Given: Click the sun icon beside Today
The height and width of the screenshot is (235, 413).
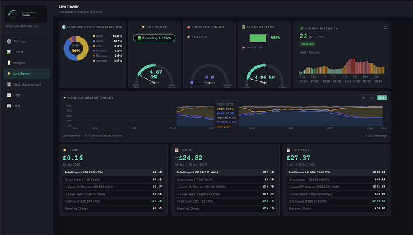Looking at the screenshot, I should click(x=65, y=150).
